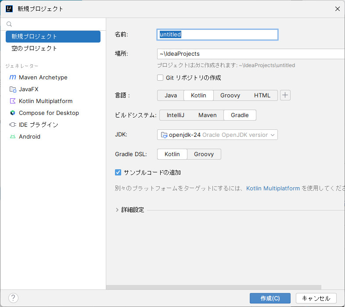Click the ジェネレーター section heading
345x307 pixels.
pos(22,66)
